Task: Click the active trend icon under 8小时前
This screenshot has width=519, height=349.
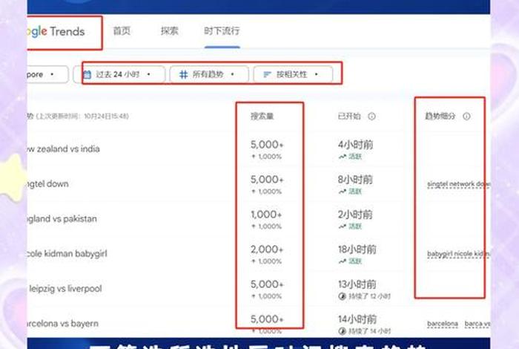Action: [343, 192]
